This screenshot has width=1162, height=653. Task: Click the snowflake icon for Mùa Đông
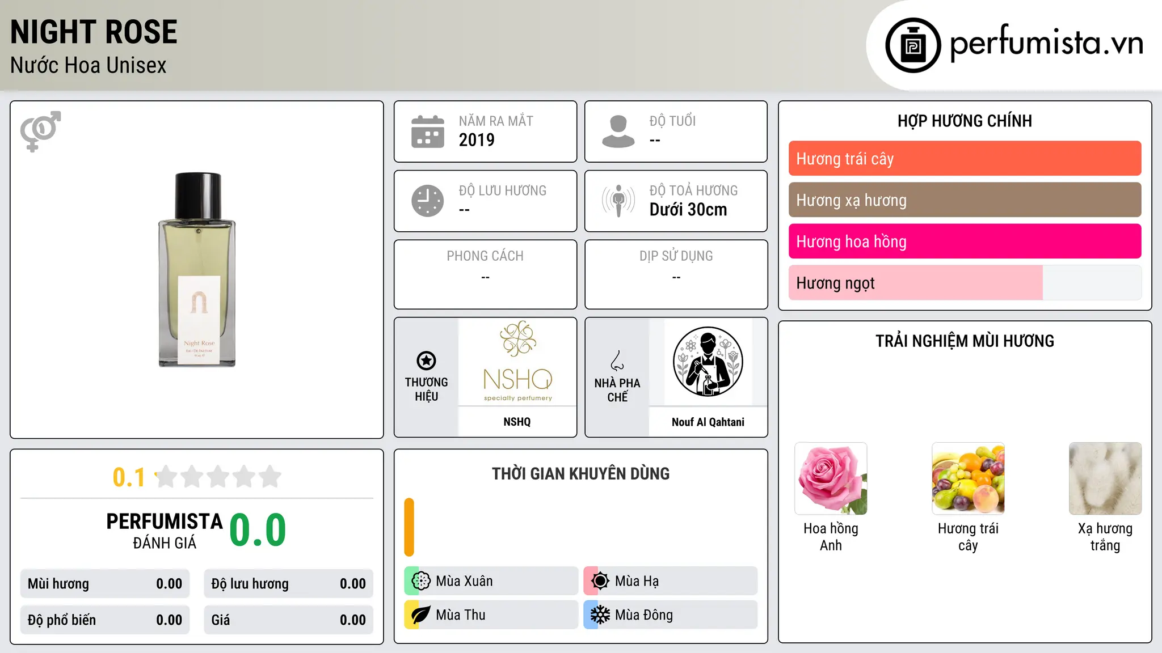pyautogui.click(x=600, y=615)
